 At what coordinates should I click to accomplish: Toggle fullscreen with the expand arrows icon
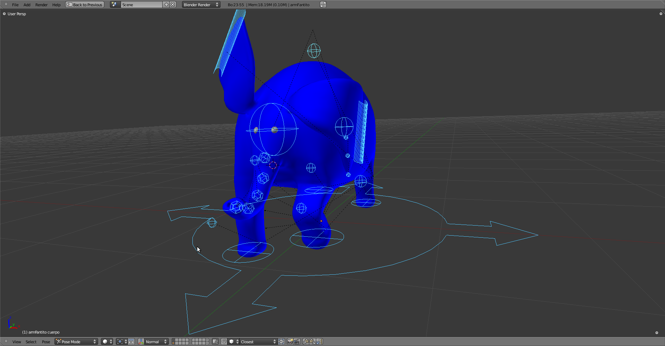point(323,5)
